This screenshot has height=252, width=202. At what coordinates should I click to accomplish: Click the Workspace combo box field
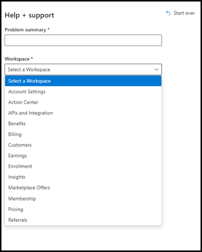click(x=83, y=69)
